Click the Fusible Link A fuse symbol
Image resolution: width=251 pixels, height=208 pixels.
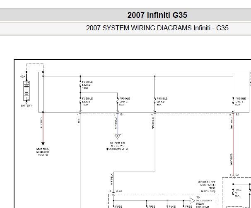80,84
